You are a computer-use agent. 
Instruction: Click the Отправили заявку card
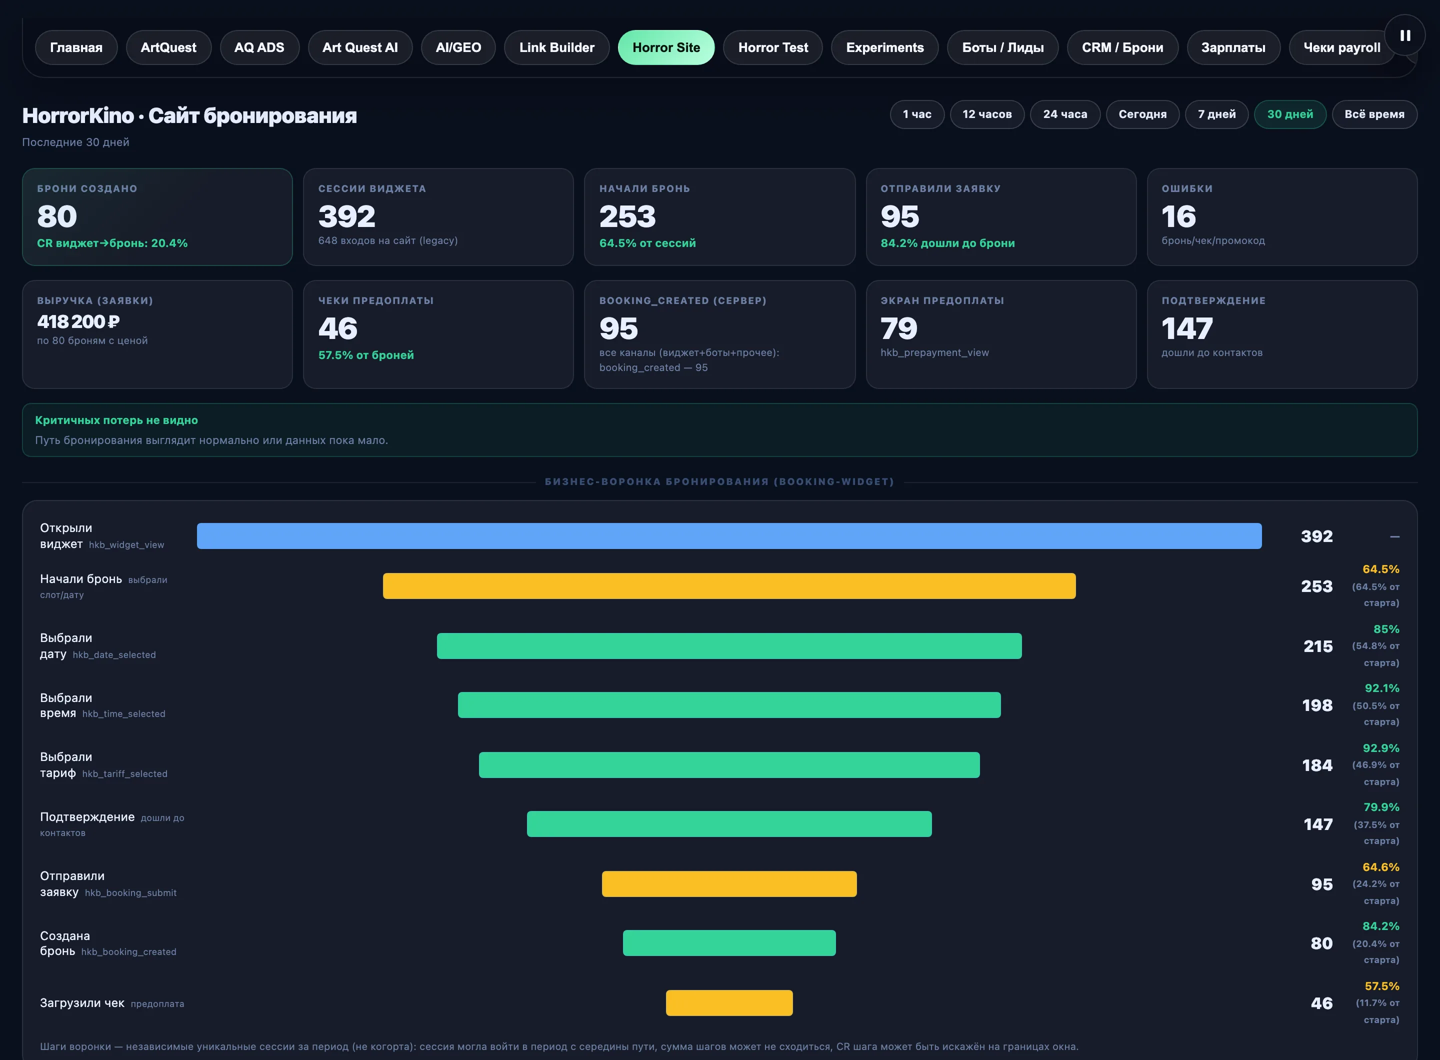(x=1001, y=217)
